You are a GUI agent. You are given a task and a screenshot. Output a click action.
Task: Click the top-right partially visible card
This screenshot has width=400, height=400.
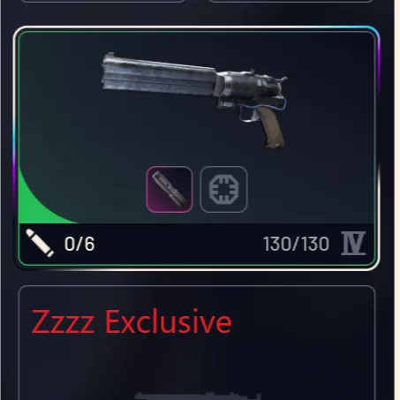[291, 1]
